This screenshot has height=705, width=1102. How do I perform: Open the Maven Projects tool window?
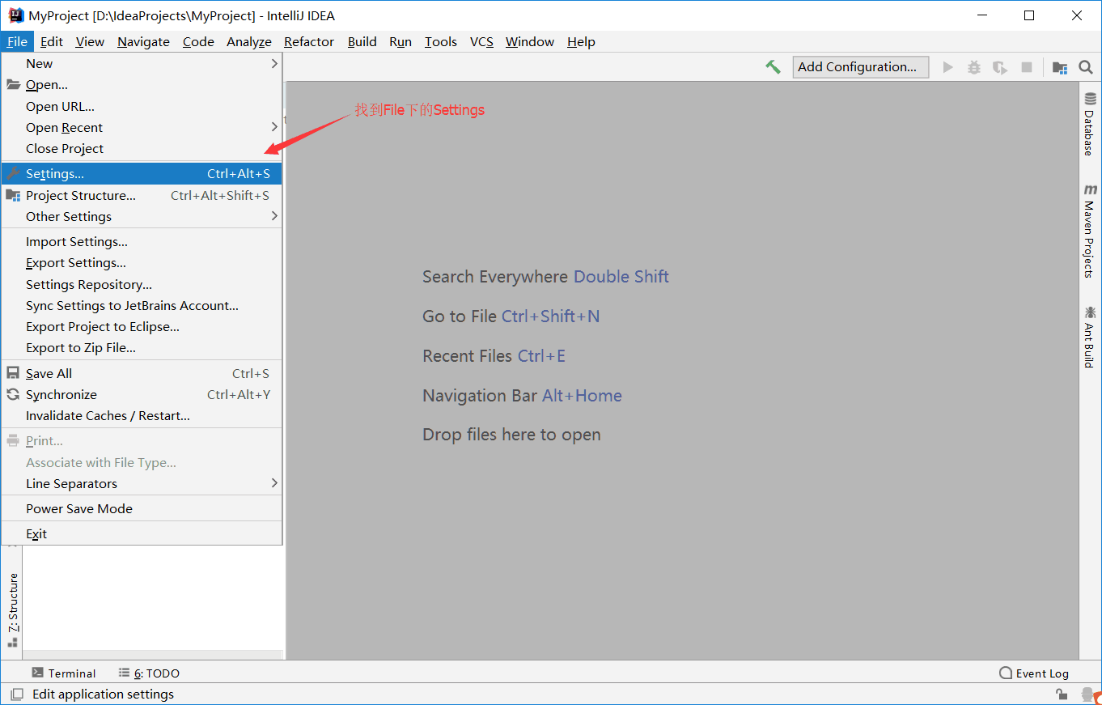[x=1090, y=231]
